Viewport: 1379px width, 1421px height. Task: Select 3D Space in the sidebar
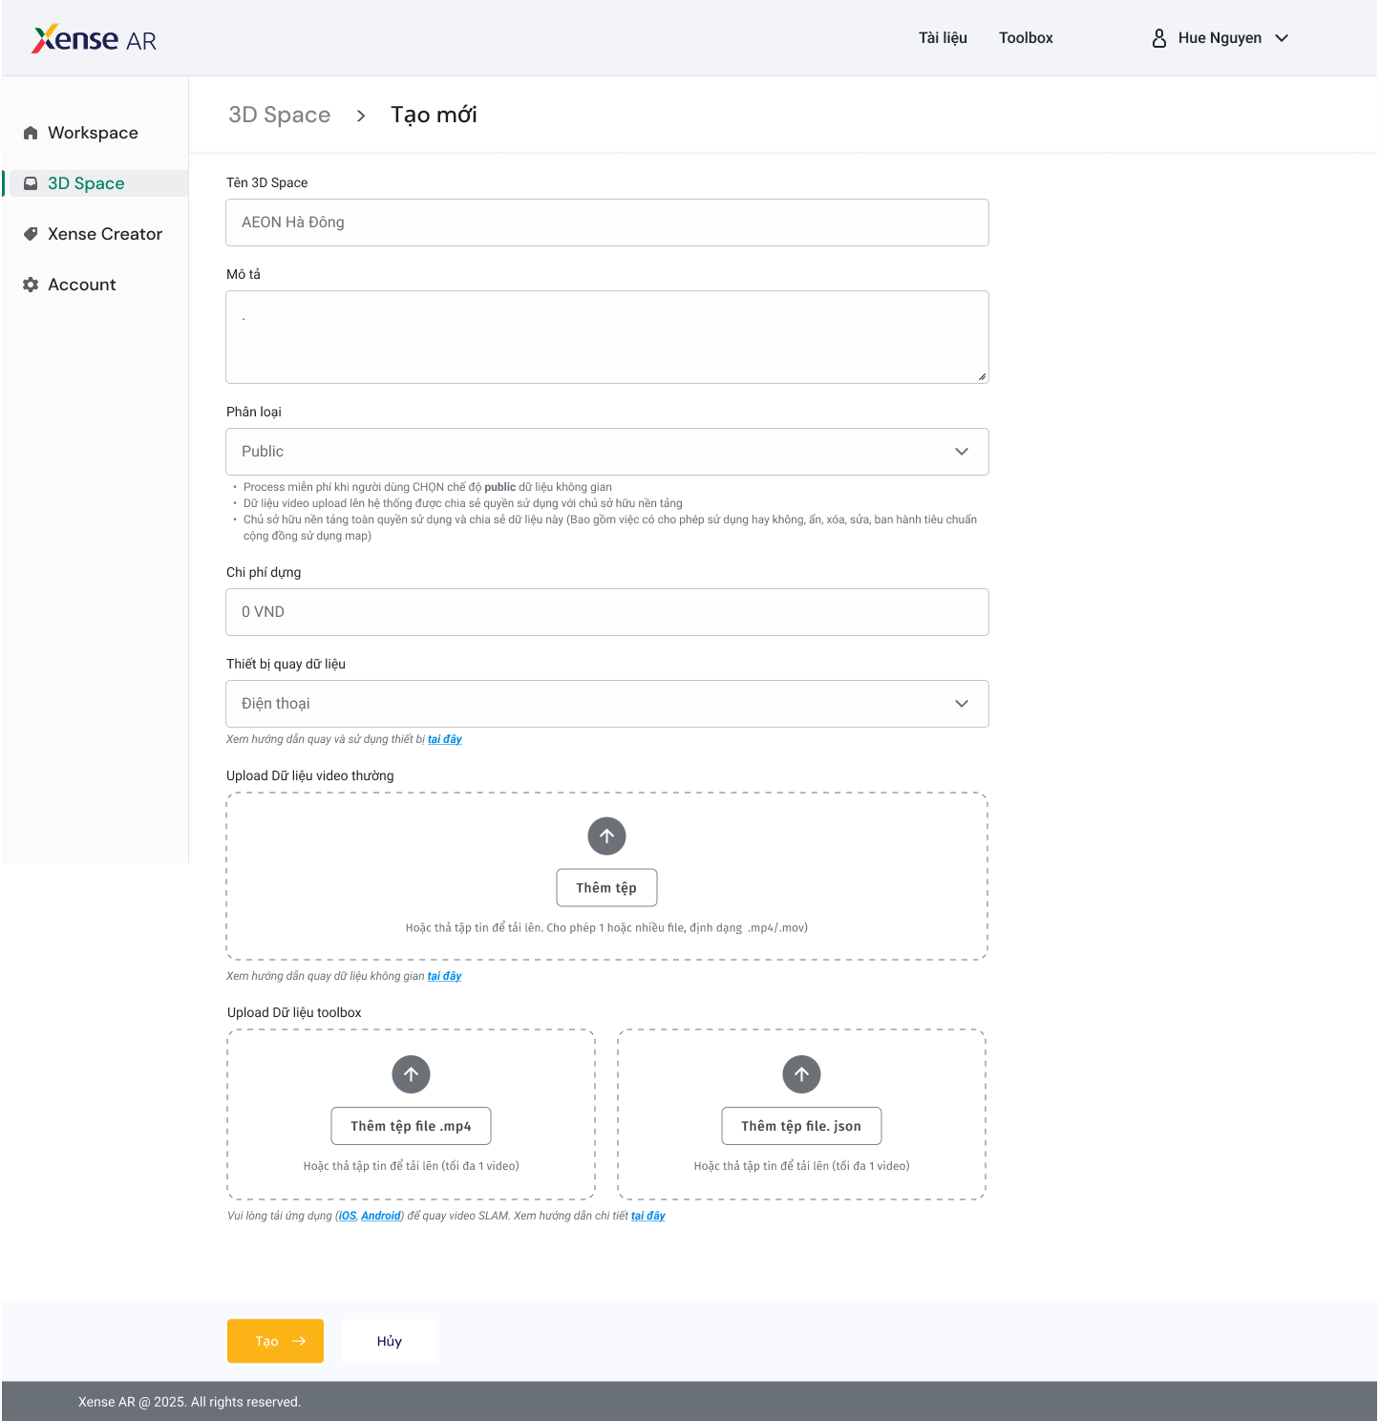click(x=86, y=183)
